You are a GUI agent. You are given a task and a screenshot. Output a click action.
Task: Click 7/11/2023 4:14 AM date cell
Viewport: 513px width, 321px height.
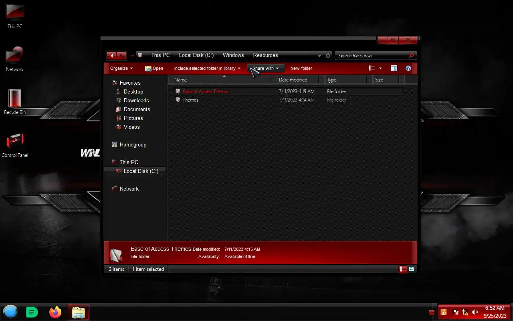click(297, 100)
